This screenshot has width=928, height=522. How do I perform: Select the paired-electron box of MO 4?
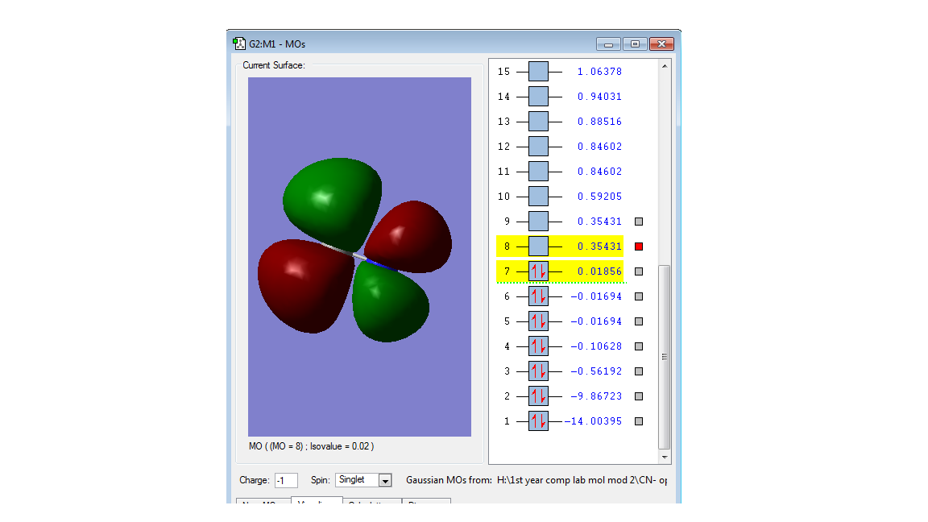538,346
